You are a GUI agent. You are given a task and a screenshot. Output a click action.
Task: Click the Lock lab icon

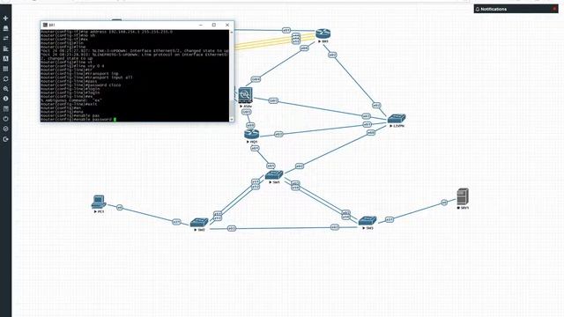click(x=5, y=129)
